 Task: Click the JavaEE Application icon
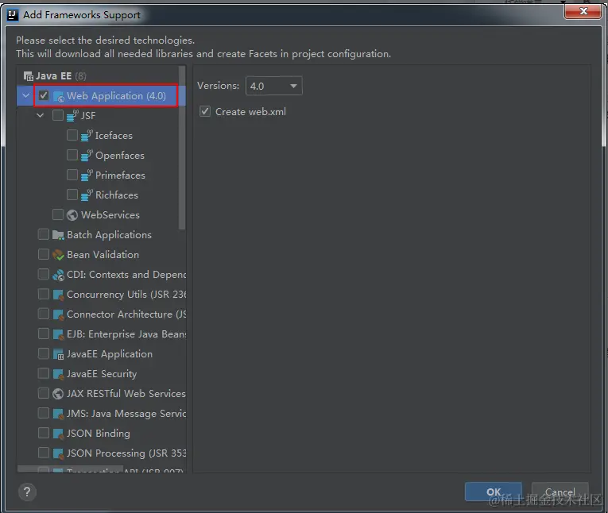coord(58,354)
